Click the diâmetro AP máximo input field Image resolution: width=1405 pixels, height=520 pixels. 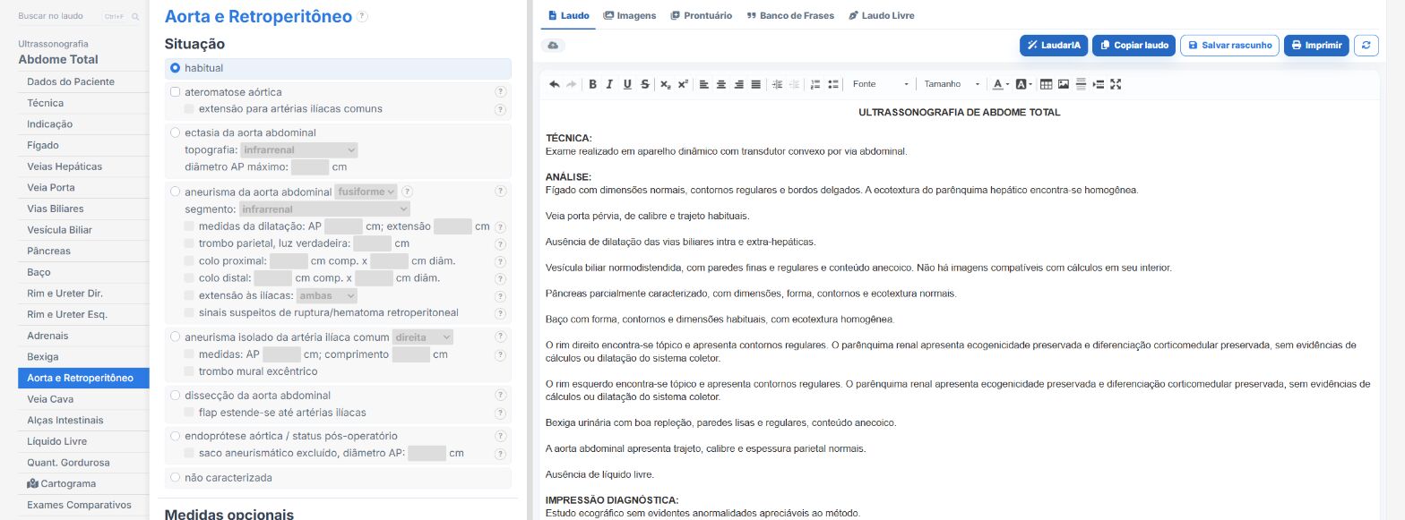pos(310,167)
